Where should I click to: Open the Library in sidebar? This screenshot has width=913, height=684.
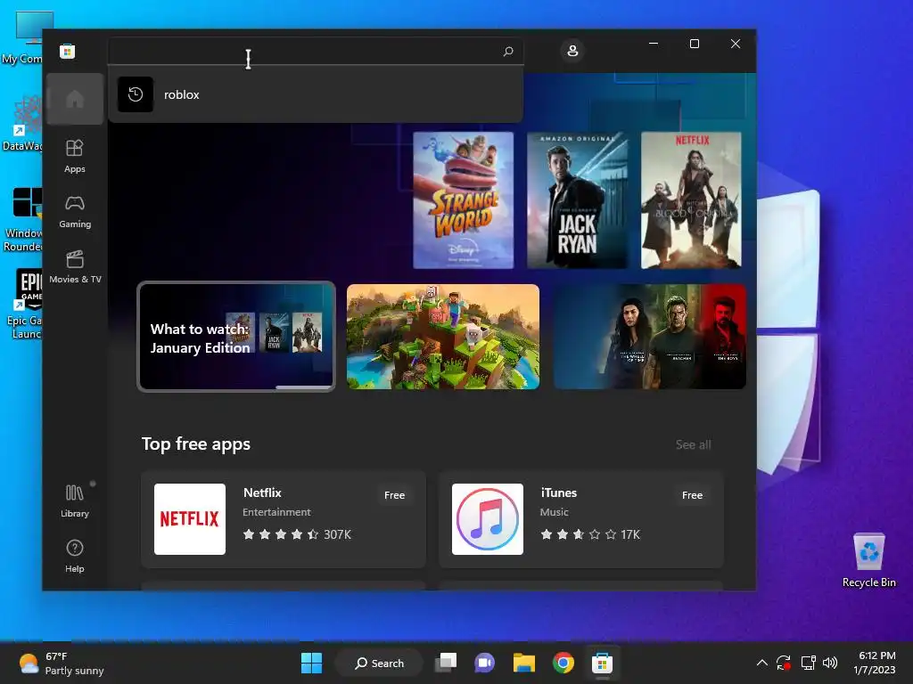75,501
